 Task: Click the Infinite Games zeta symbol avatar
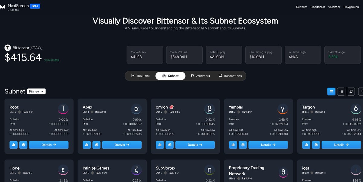[136, 170]
